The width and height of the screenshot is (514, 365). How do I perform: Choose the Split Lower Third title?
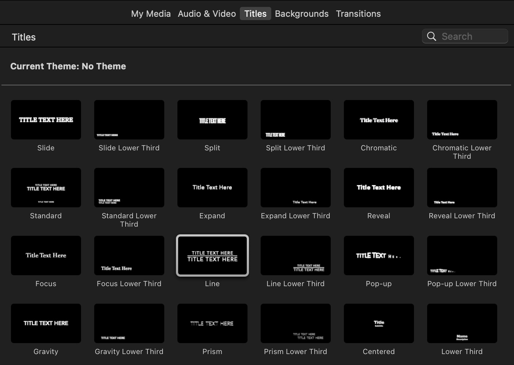(x=295, y=120)
